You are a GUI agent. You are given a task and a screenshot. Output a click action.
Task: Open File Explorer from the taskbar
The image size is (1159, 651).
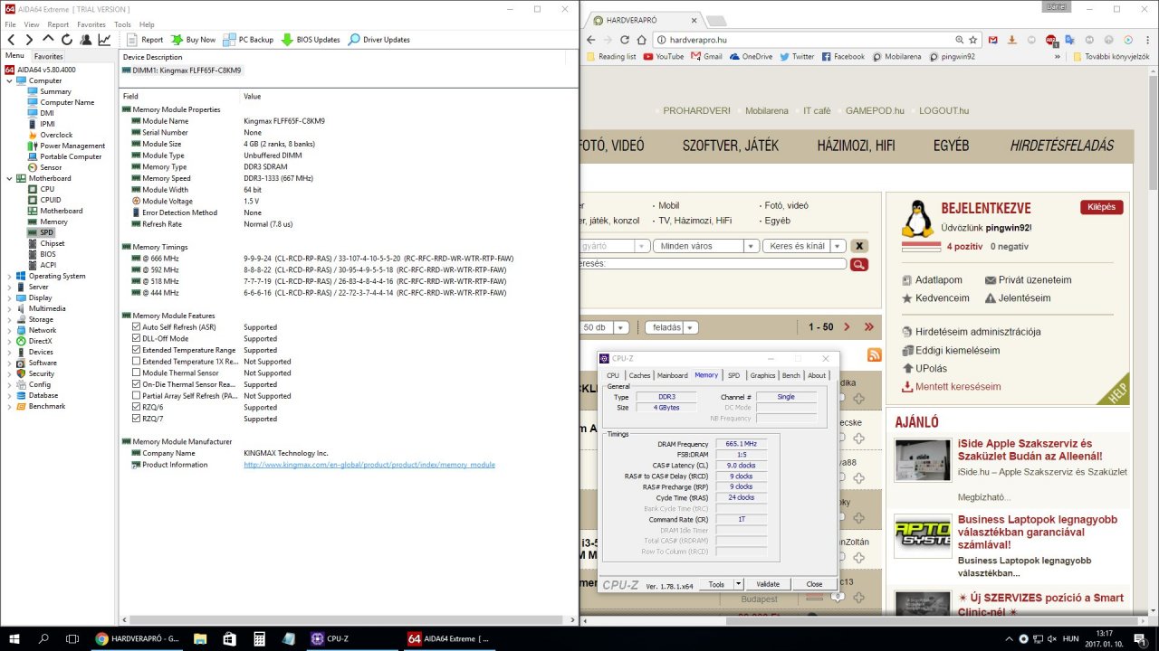tap(200, 638)
